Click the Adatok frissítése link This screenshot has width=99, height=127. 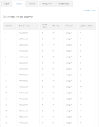90,10
